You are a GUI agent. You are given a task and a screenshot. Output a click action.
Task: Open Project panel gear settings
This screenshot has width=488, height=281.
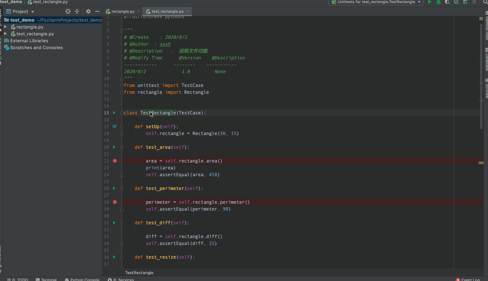(88, 11)
